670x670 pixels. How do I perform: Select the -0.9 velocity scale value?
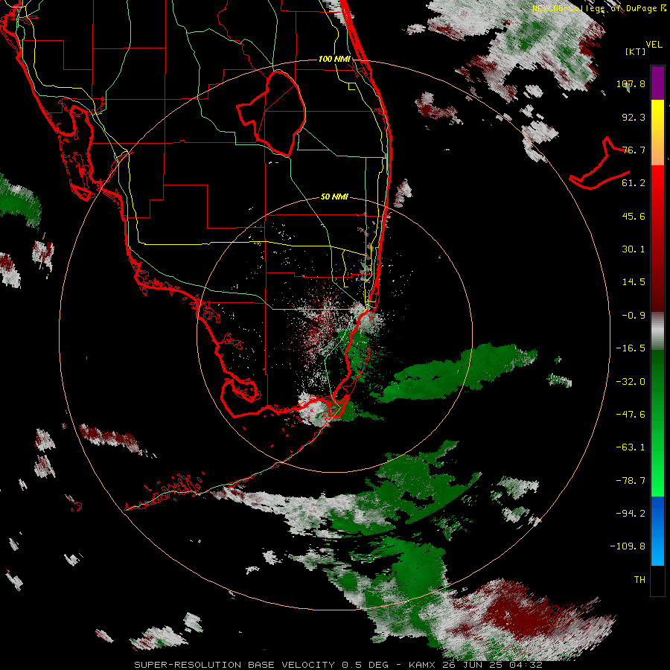(x=634, y=316)
